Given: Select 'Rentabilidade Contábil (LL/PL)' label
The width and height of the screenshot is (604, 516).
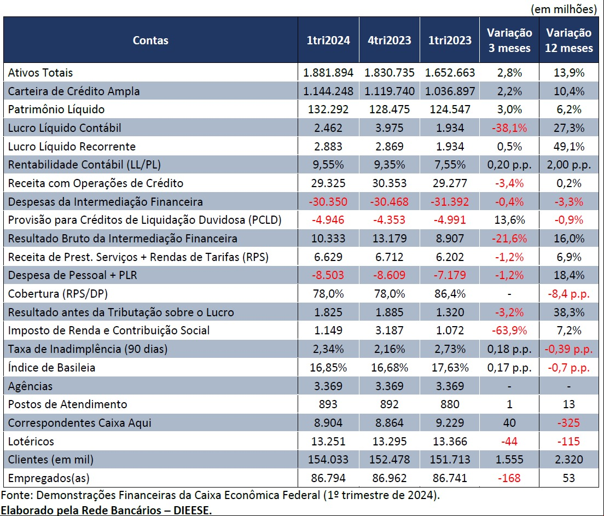Looking at the screenshot, I should coord(84,165).
